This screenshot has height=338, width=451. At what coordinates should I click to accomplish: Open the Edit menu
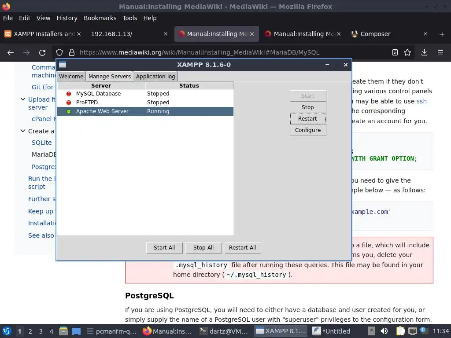(x=25, y=18)
